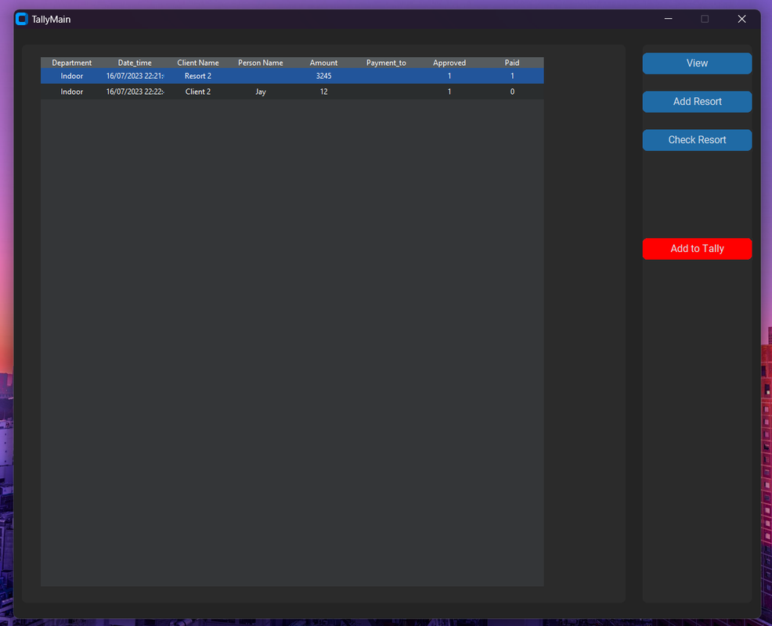Click the amount 3245
The image size is (772, 626).
[x=323, y=76]
